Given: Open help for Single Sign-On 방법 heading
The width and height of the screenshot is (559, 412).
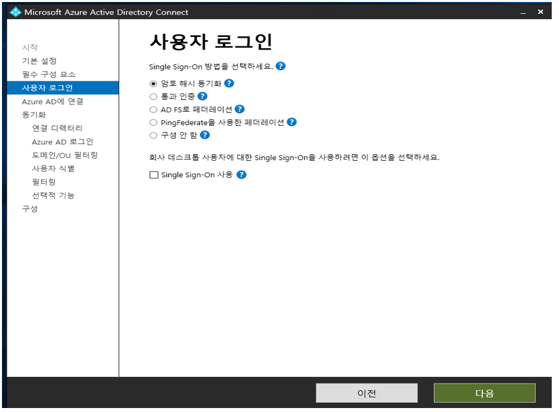Looking at the screenshot, I should [x=280, y=66].
